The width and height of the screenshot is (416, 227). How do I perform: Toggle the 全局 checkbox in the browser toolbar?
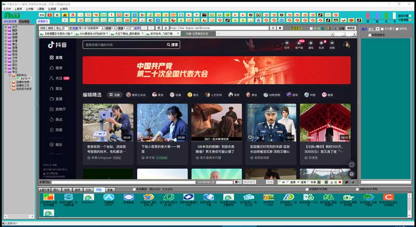(x=132, y=28)
